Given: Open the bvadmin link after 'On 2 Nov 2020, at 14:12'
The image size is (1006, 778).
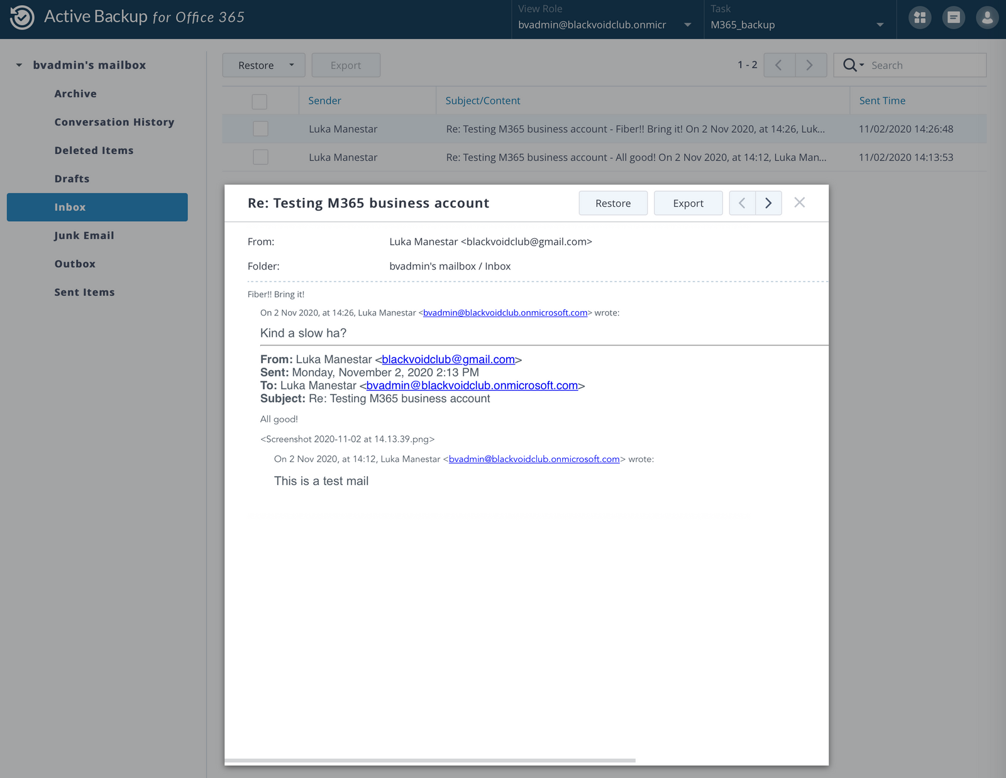Looking at the screenshot, I should click(534, 459).
